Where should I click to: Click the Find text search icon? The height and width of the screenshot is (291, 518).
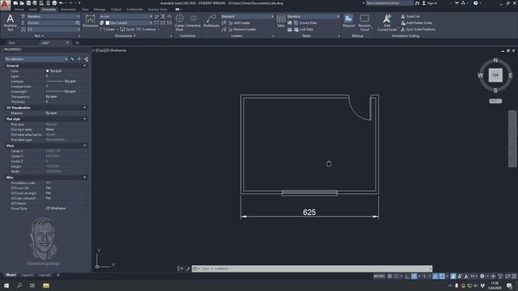pos(78,23)
